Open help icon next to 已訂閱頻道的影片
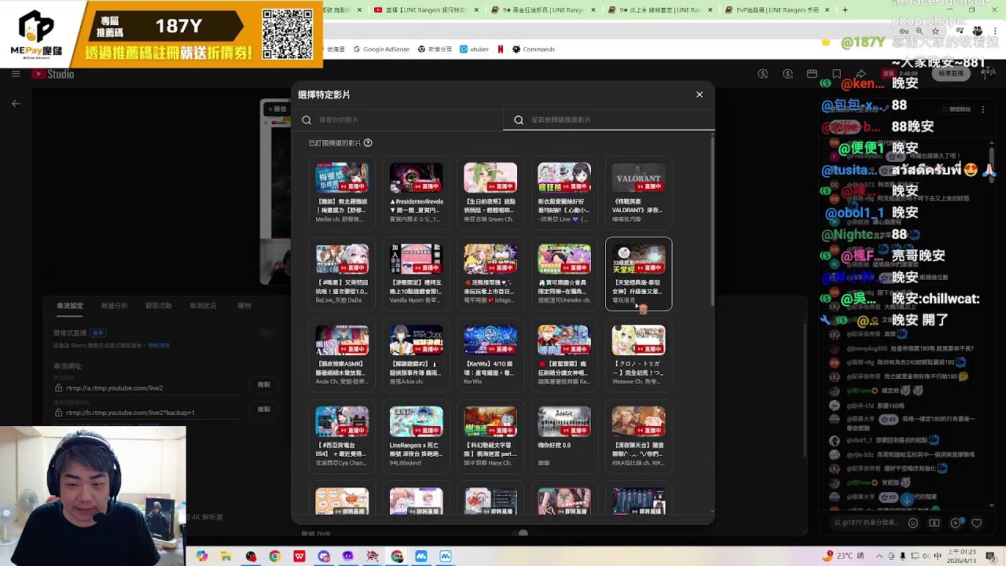1006x566 pixels. pyautogui.click(x=368, y=143)
